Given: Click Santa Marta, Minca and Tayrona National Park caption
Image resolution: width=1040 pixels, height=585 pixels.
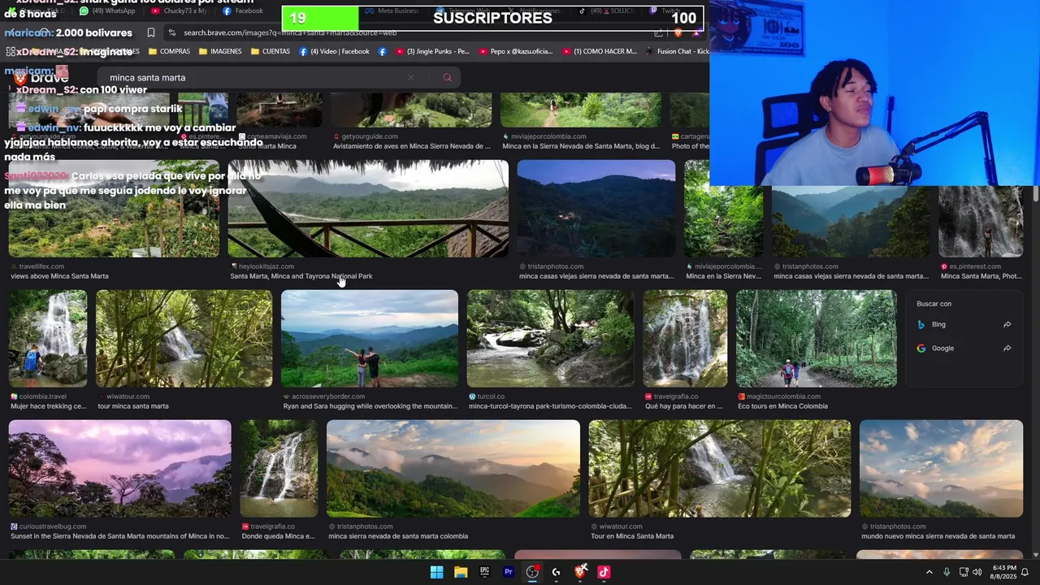Looking at the screenshot, I should pos(301,276).
